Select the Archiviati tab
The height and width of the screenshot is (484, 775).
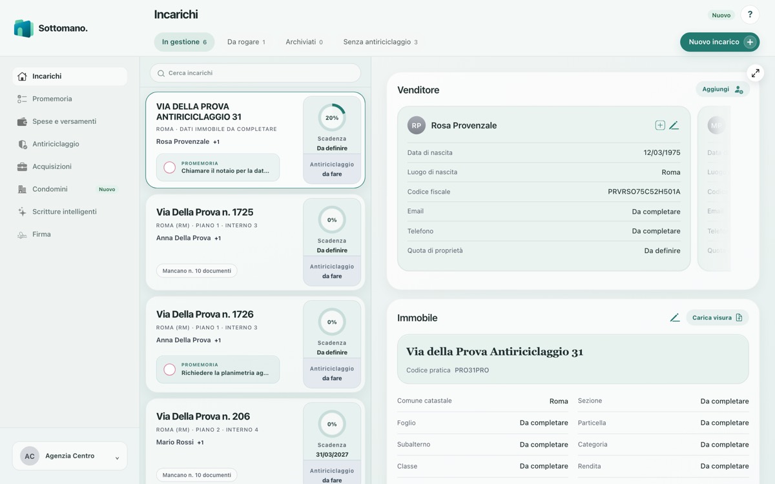[x=304, y=42]
